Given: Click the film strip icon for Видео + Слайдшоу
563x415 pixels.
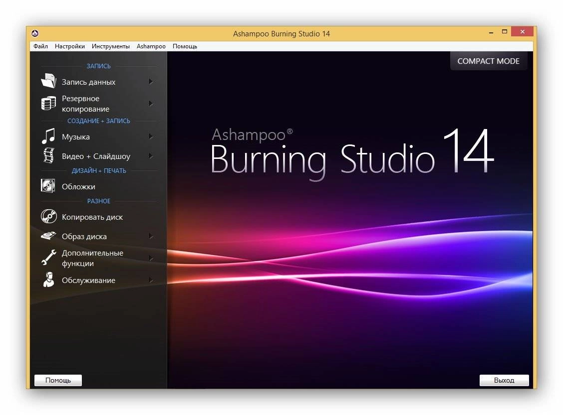Looking at the screenshot, I should point(48,155).
